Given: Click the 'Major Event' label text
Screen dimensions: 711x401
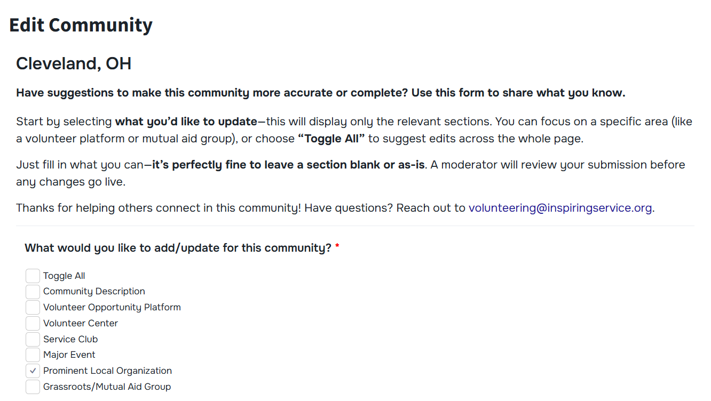Looking at the screenshot, I should click(69, 355).
